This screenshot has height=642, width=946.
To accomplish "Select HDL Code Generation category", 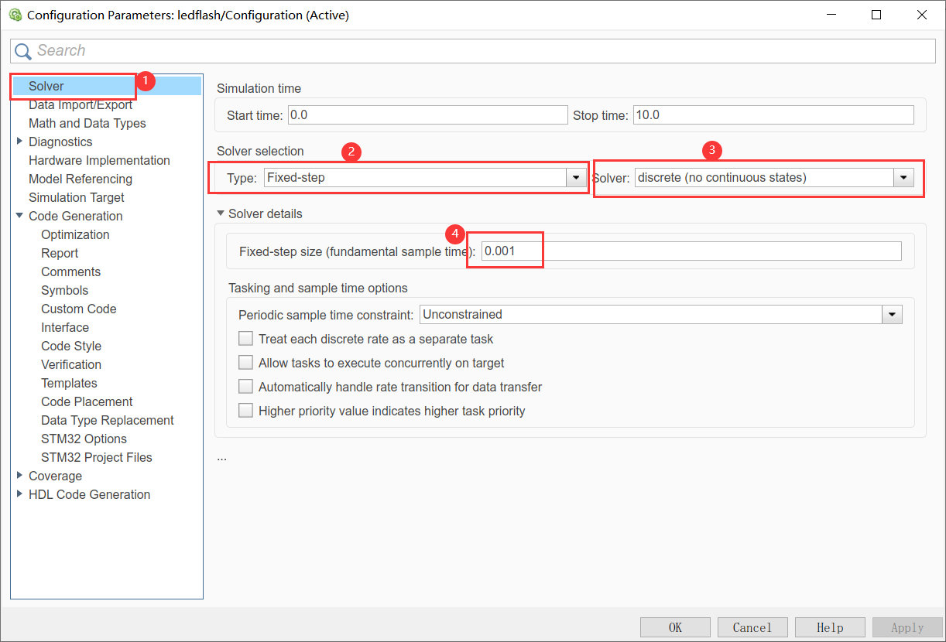I will (x=89, y=494).
